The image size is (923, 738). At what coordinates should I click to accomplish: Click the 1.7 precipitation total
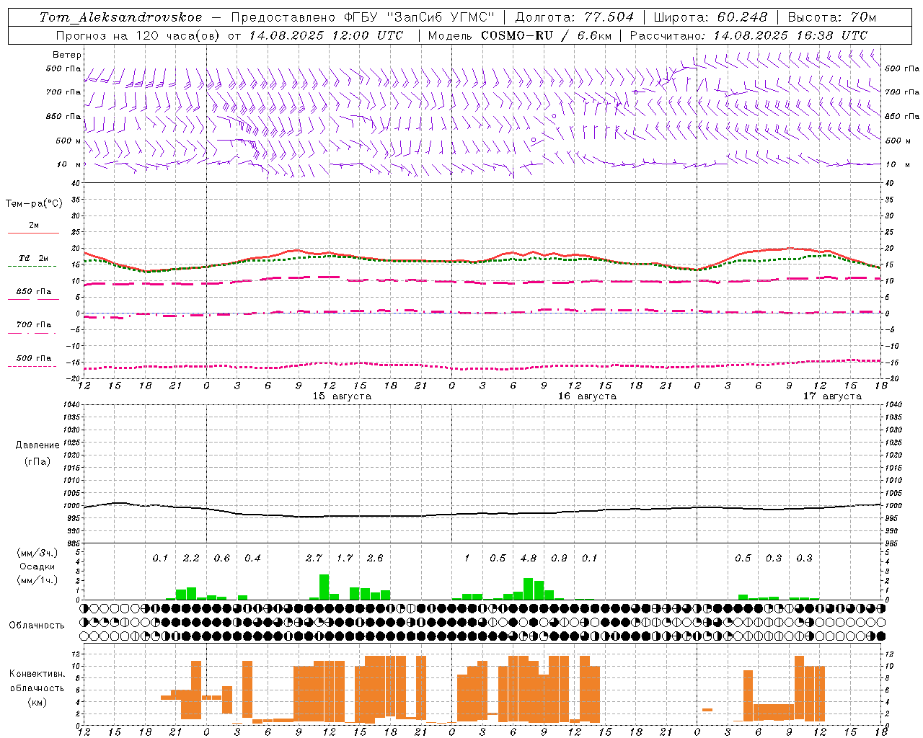(x=345, y=559)
